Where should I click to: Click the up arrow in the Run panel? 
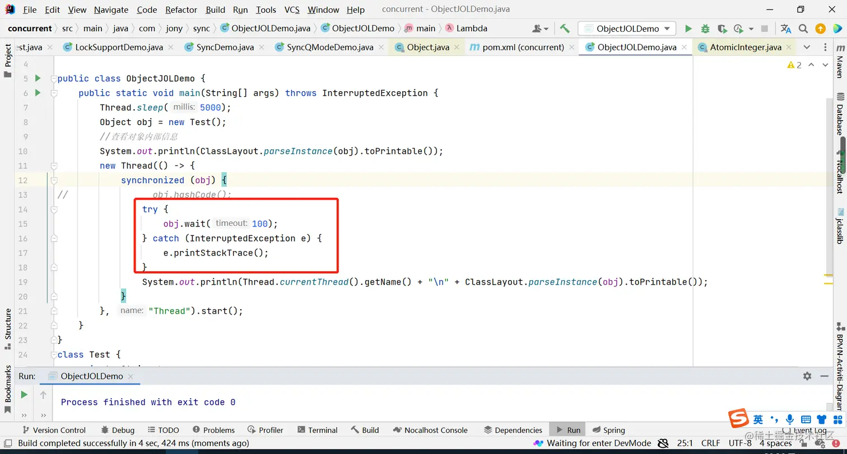(x=43, y=395)
